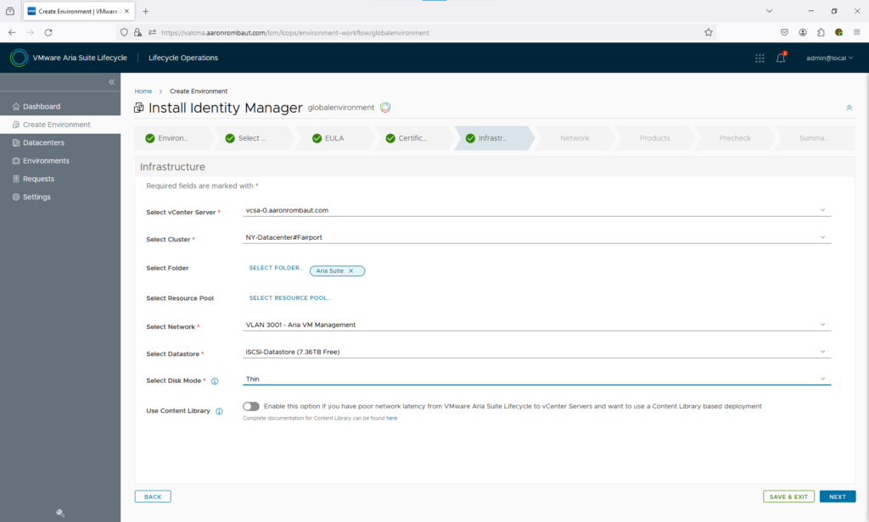
Task: Bookmark this page with the star icon
Action: tap(709, 32)
